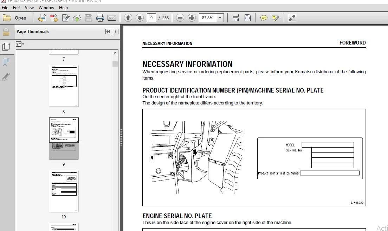The width and height of the screenshot is (388, 231).
Task: Open the Window menu
Action: coord(46,8)
